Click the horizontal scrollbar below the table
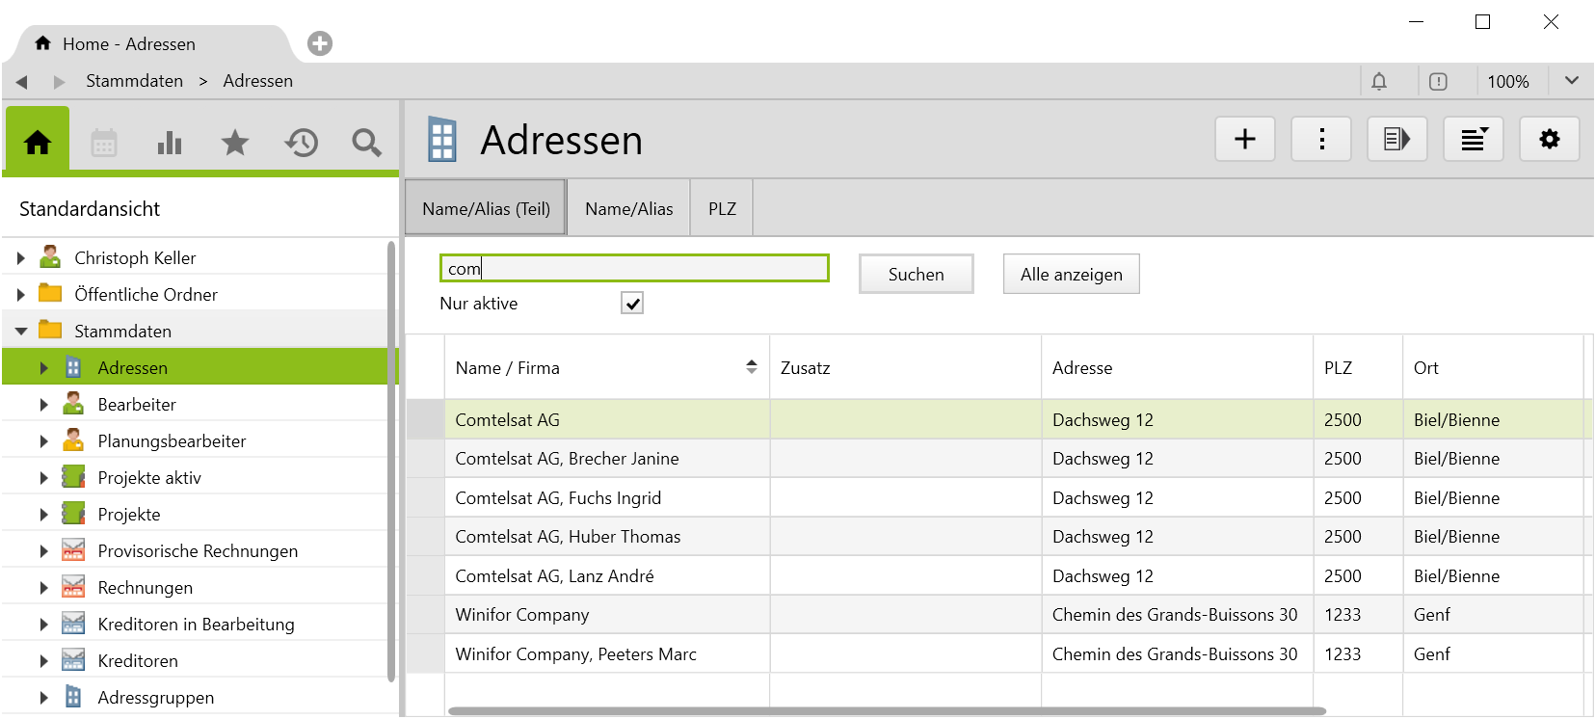Screen dimensions: 1595x719 887,711
